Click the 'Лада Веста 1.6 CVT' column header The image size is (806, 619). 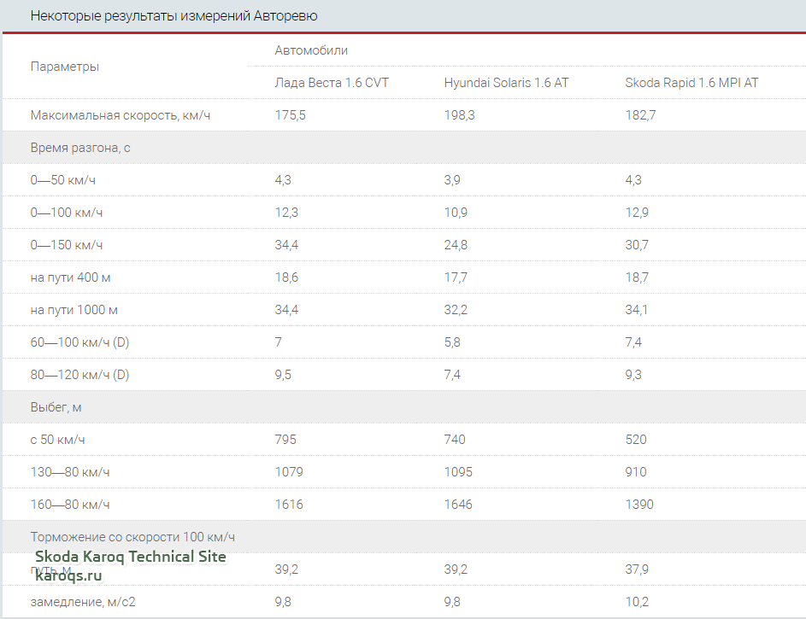coord(332,83)
